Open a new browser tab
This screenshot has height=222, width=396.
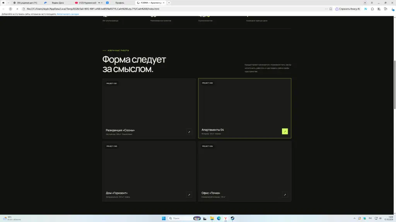click(169, 3)
